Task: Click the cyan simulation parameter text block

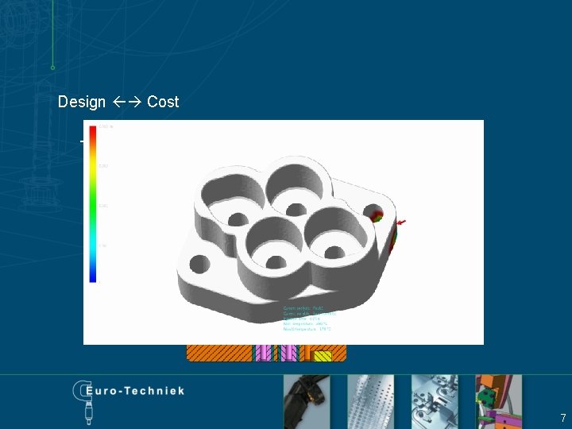Action: (x=309, y=319)
